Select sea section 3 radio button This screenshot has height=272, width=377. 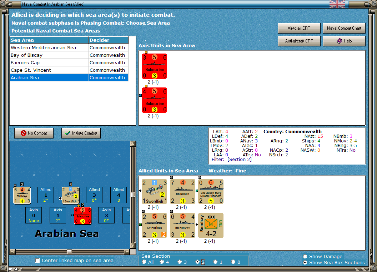(180, 262)
